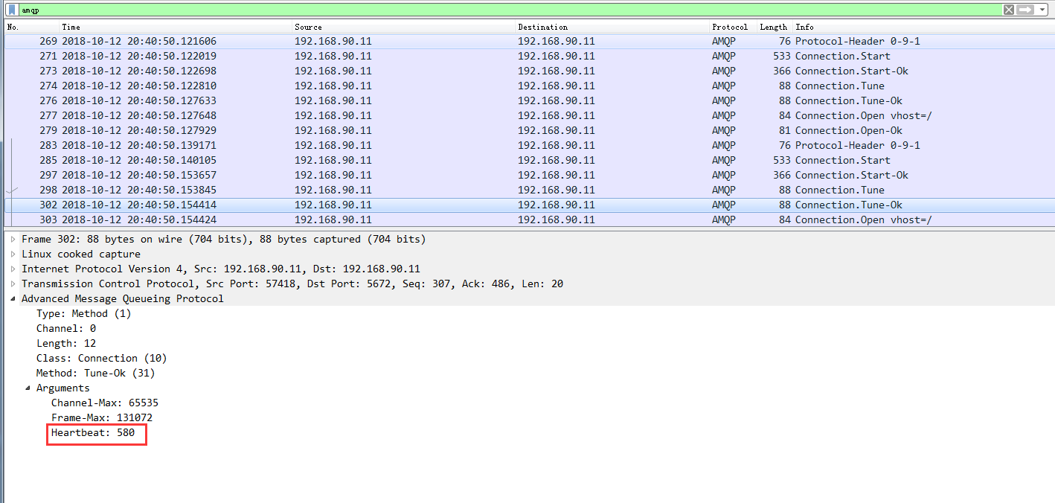1055x503 pixels.
Task: Click the AMQP protocol cell of packet 269
Action: click(x=723, y=41)
